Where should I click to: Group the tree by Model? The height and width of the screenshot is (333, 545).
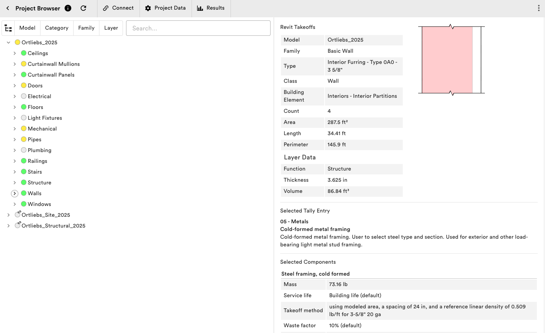27,28
